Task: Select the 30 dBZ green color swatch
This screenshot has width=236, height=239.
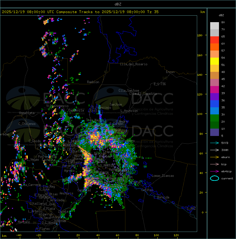Action: (214, 118)
